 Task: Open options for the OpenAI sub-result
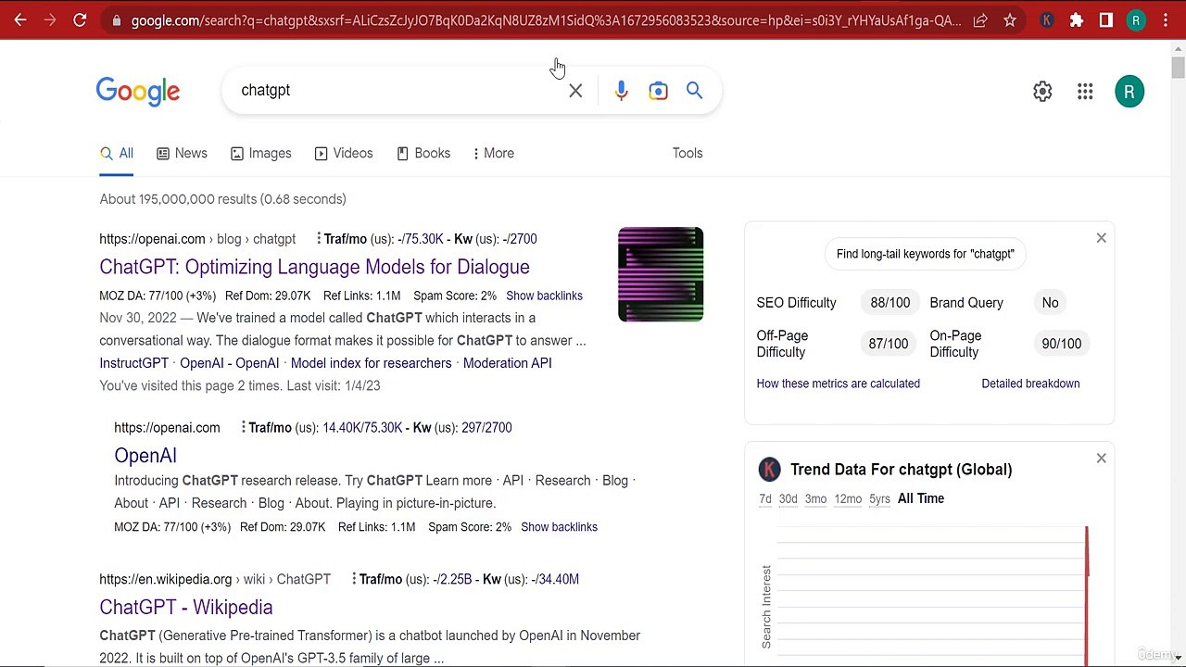tap(243, 427)
